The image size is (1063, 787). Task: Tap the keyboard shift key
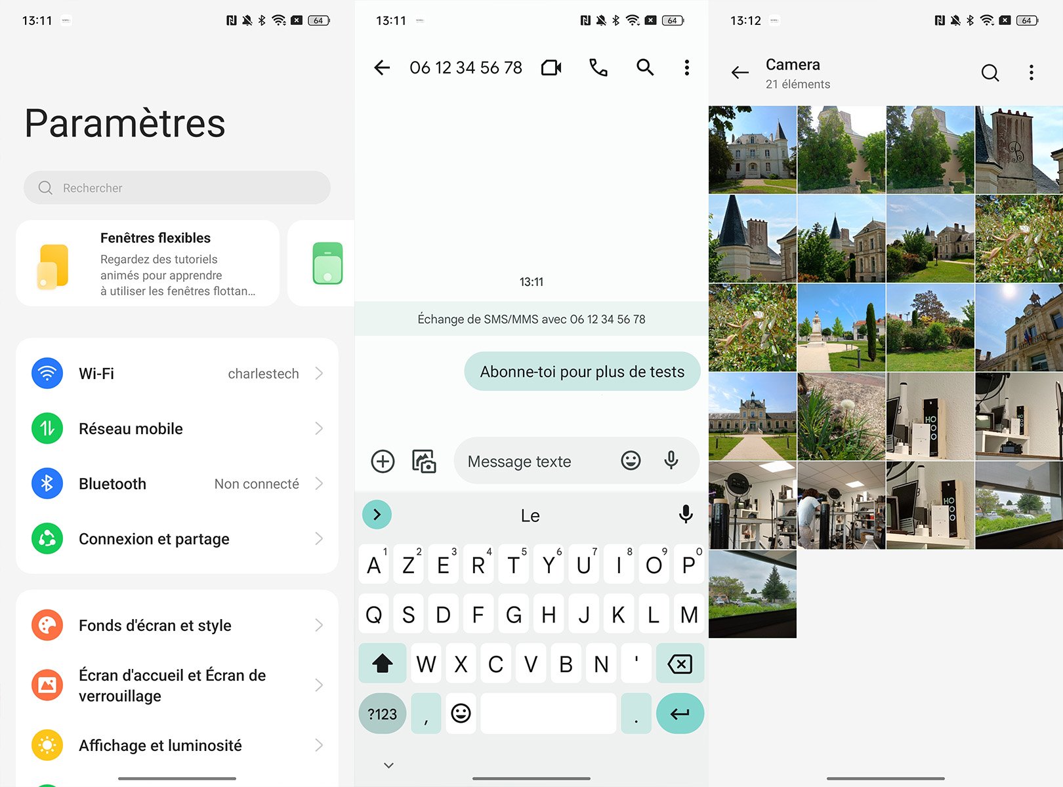pyautogui.click(x=383, y=664)
